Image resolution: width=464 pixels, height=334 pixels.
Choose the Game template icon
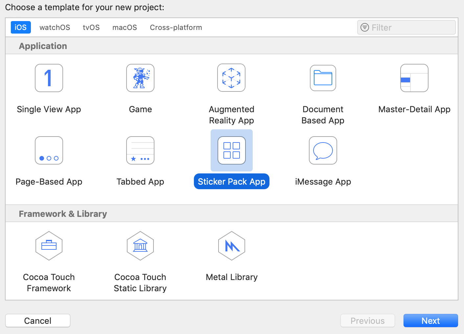(x=140, y=78)
